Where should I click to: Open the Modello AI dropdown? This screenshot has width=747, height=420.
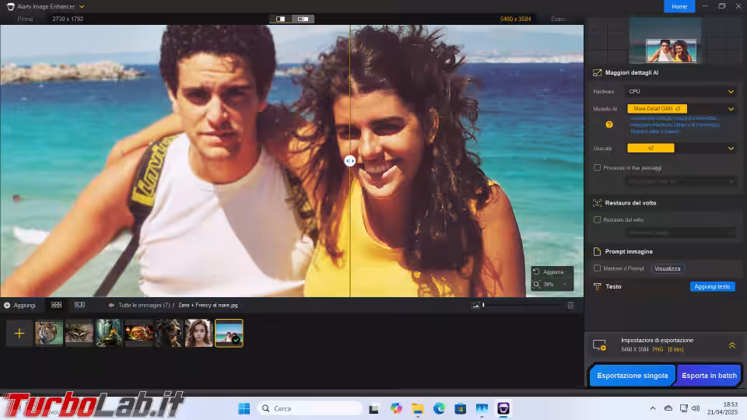point(682,109)
